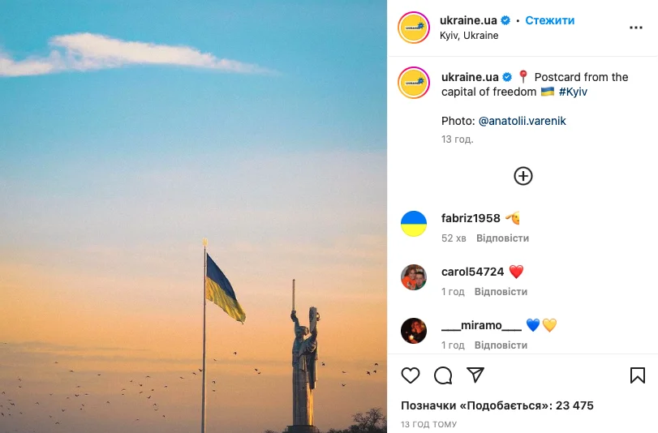The width and height of the screenshot is (658, 433).
Task: Open fabriz1958 avatar with Ukrainian flag
Action: (x=414, y=224)
